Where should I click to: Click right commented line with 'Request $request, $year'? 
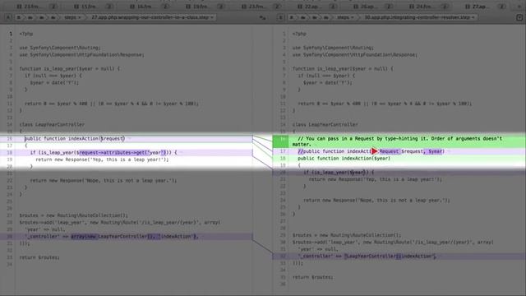click(x=371, y=151)
